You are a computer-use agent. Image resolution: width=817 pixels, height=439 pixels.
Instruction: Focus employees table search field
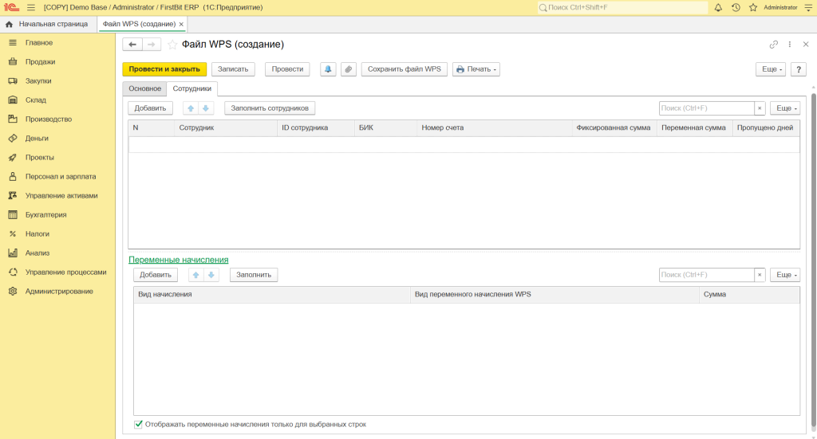[707, 108]
